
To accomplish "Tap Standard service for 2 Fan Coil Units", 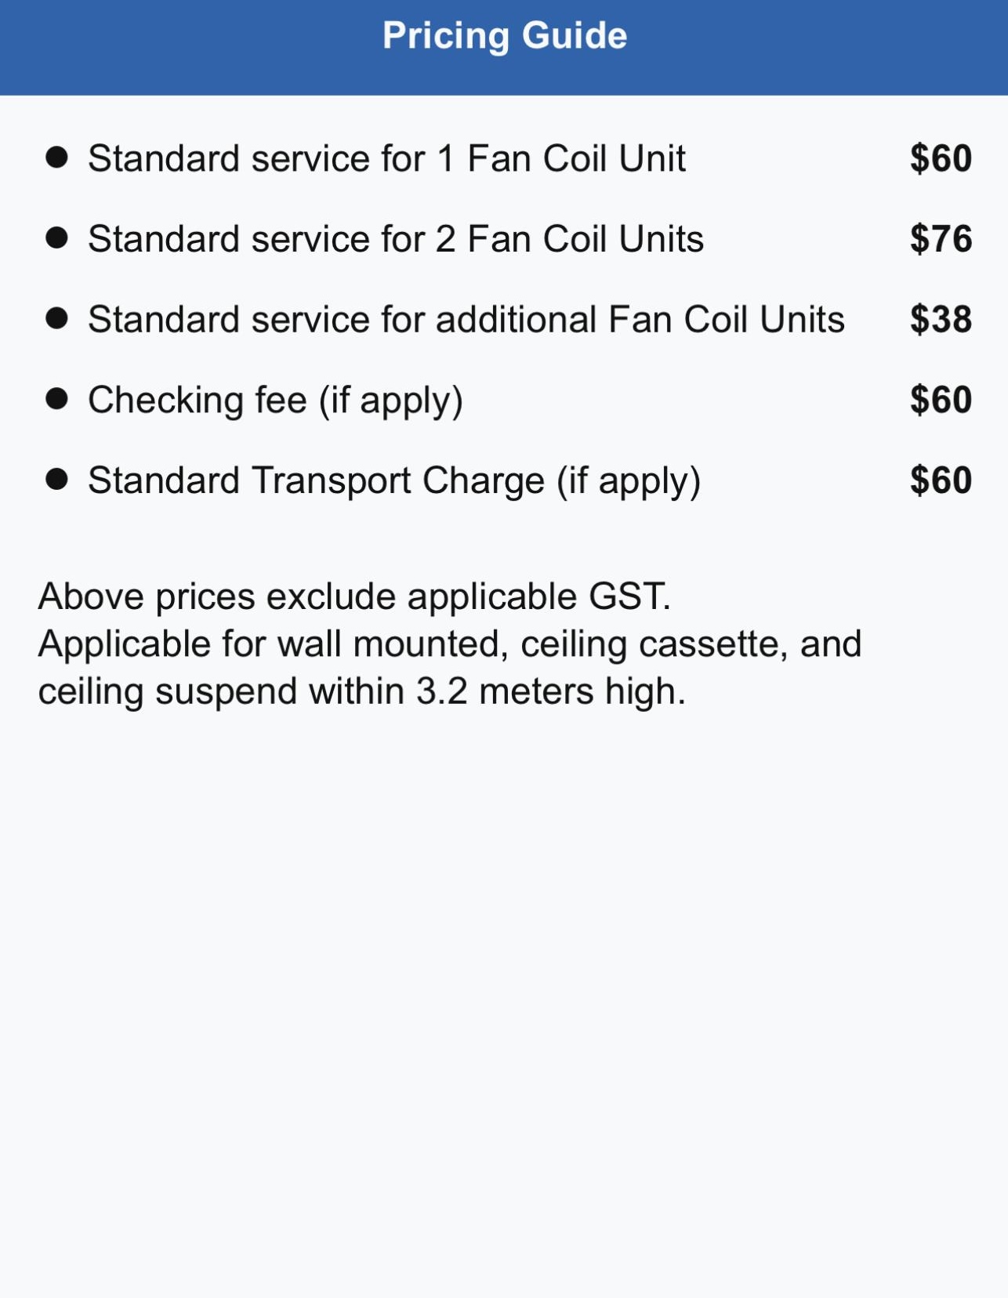I will pos(396,238).
